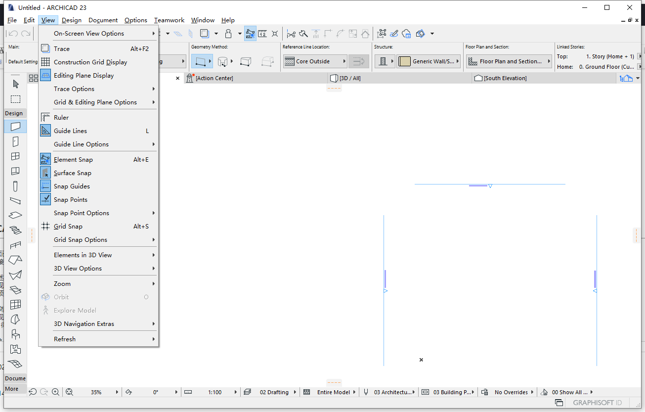Open the Teamwork menu
The width and height of the screenshot is (645, 412).
169,20
